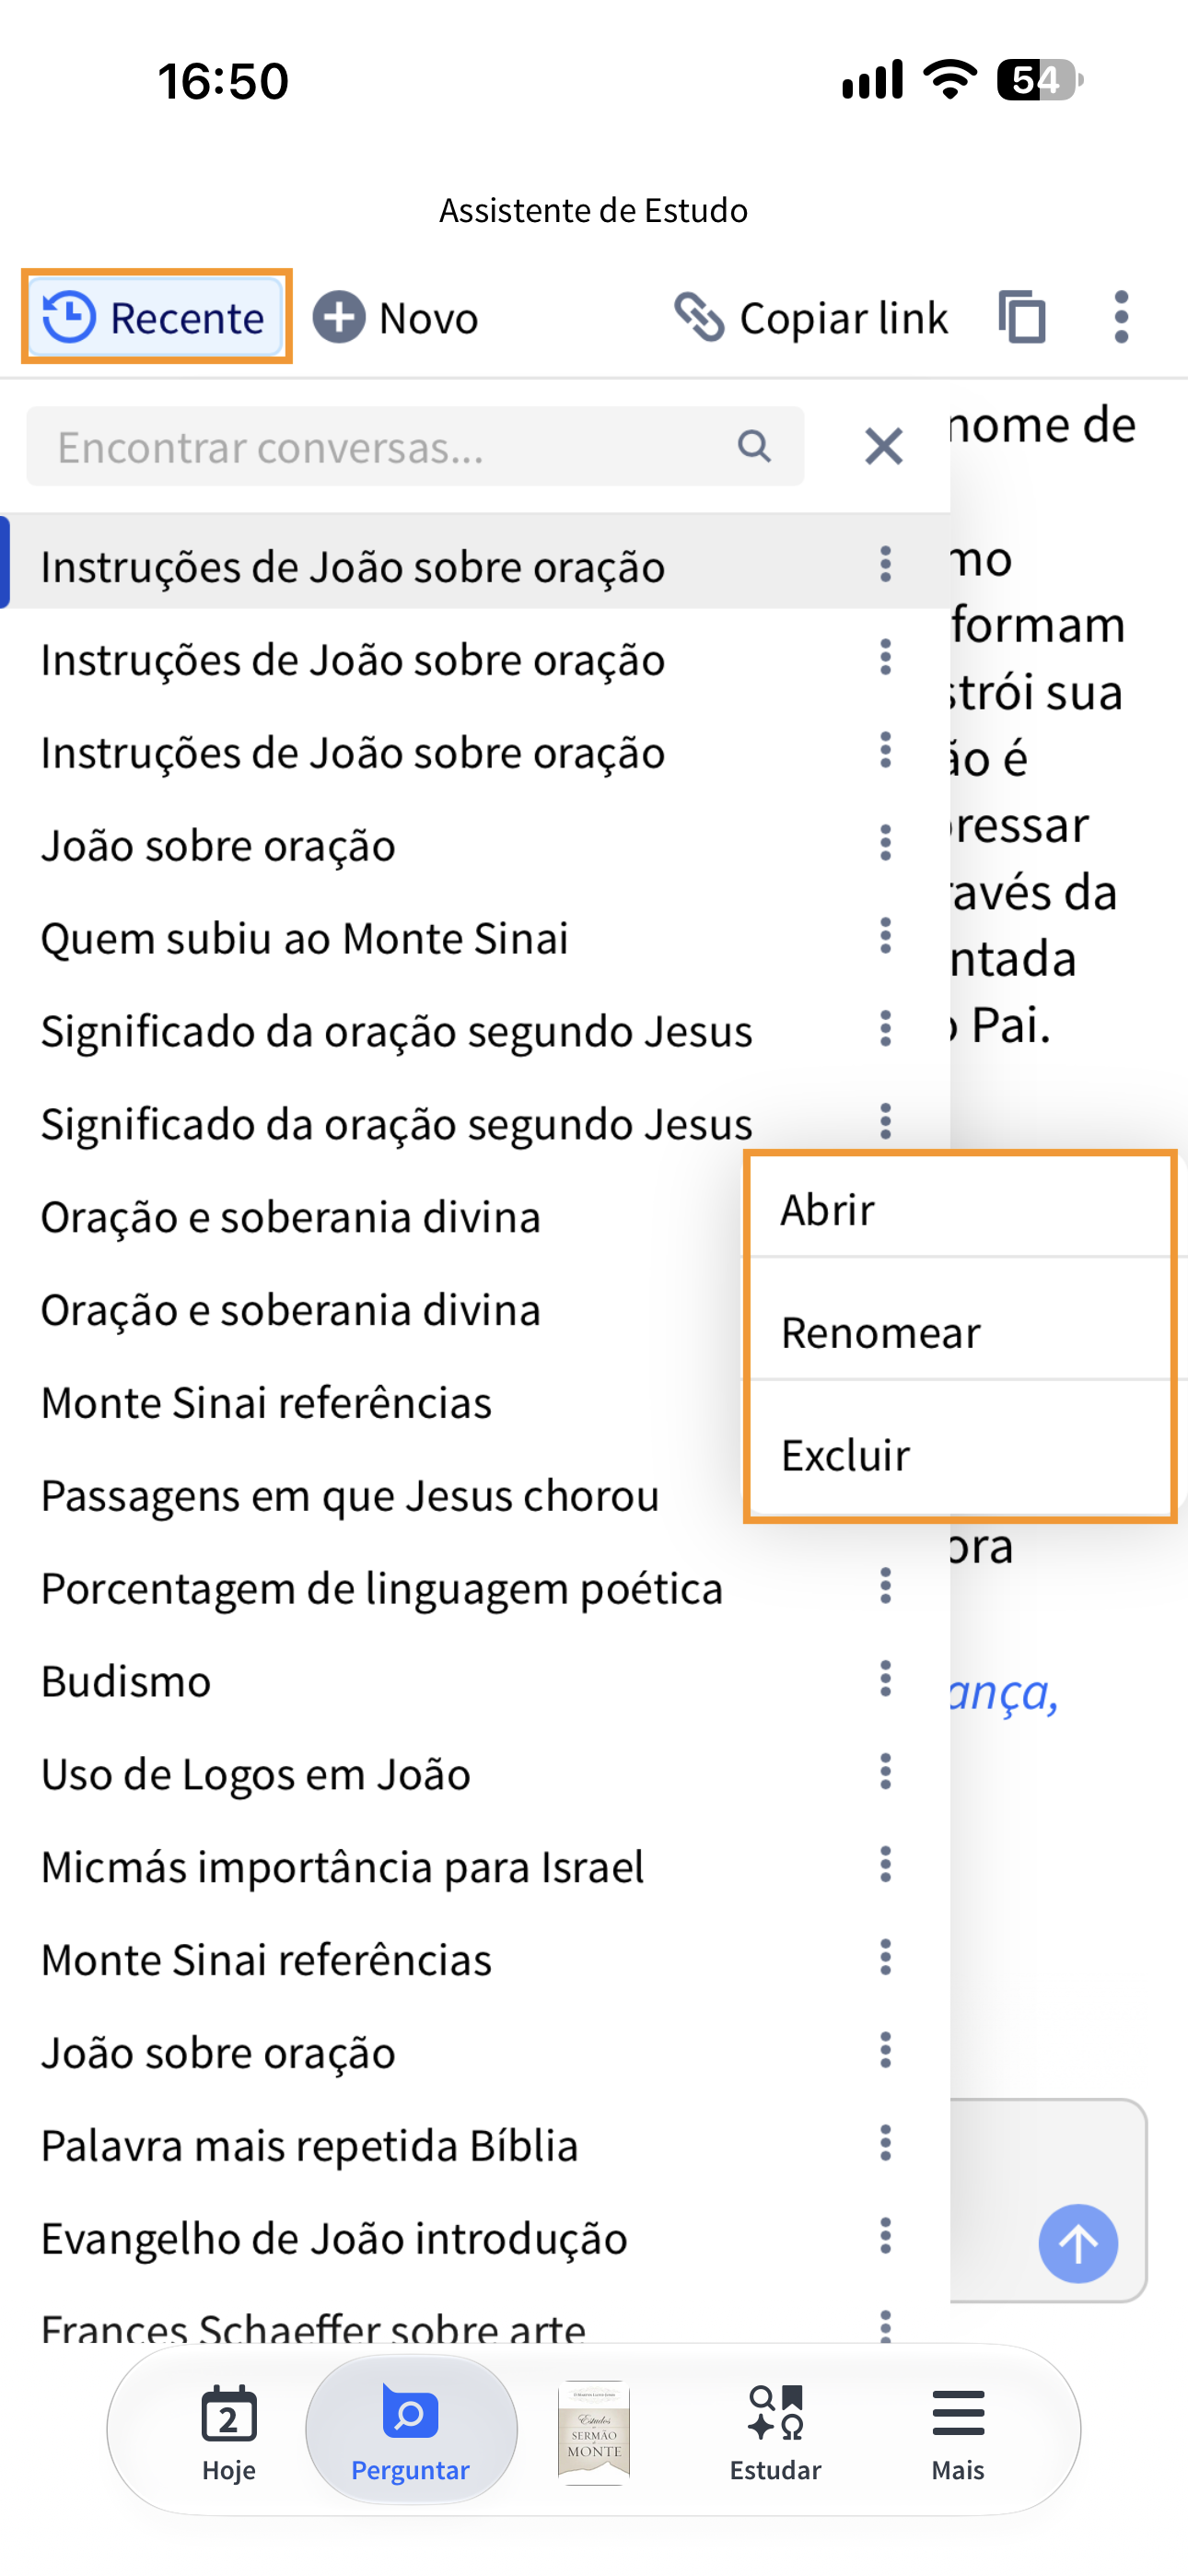1188x2576 pixels.
Task: Open the Passagens em que Jesus chorou conversation
Action: pos(350,1495)
